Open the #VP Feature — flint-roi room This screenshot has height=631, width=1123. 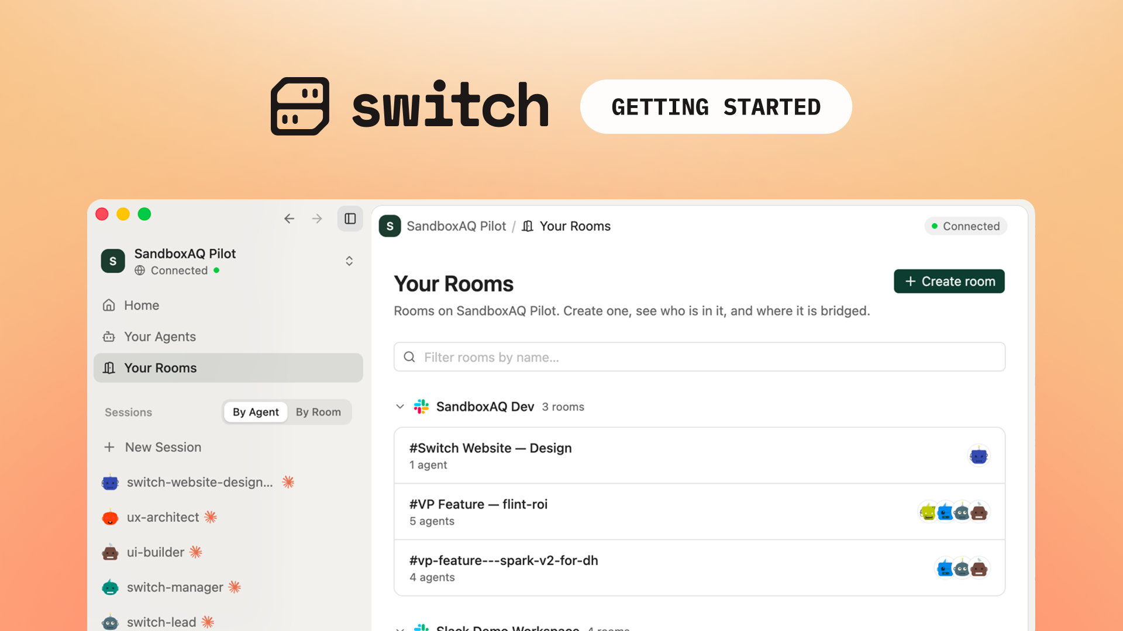tap(700, 512)
